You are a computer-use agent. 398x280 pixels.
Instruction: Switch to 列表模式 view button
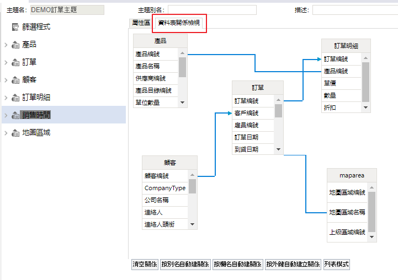point(336,264)
